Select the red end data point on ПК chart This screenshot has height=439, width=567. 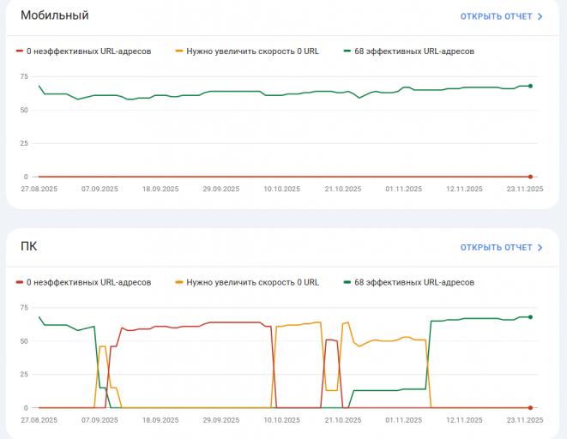coord(531,408)
